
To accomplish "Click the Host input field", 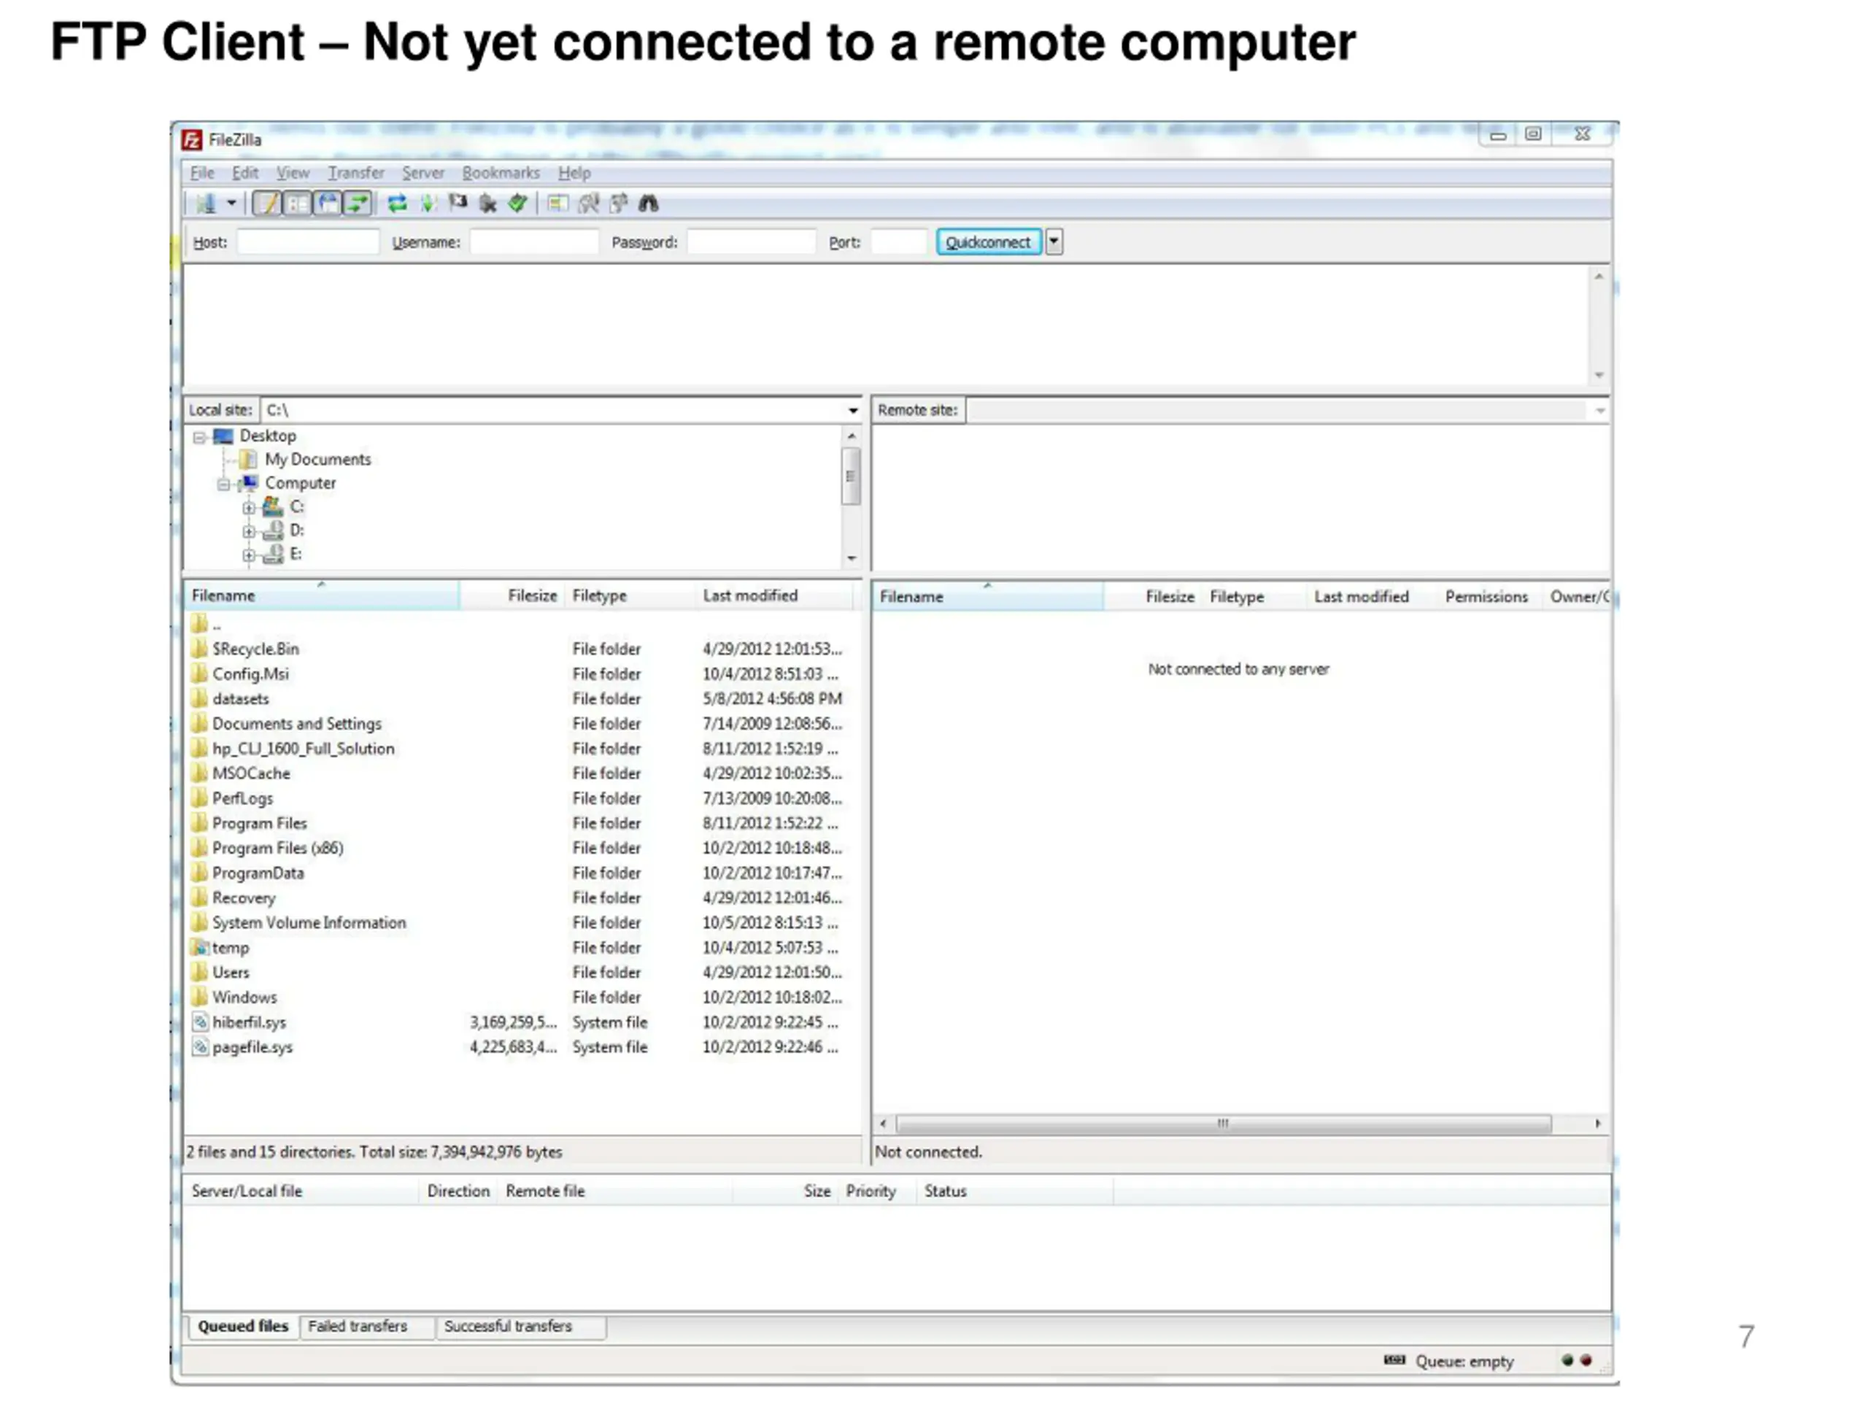I will [307, 242].
